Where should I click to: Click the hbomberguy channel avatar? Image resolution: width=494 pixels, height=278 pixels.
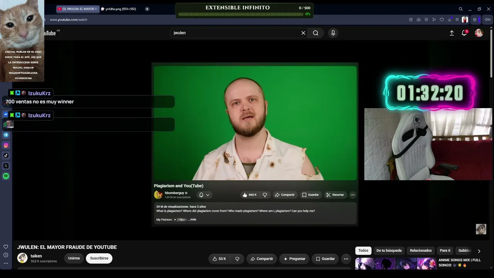click(158, 195)
